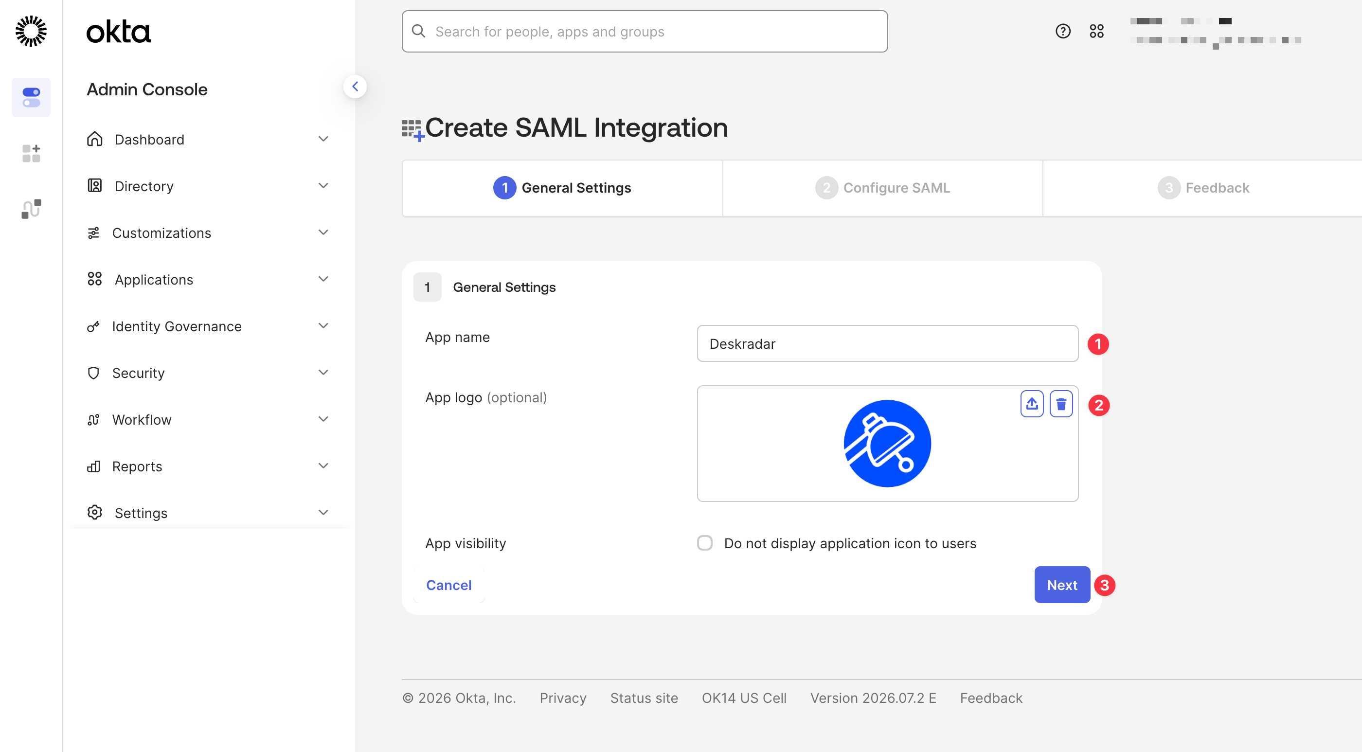
Task: Click the Directory contact-book icon
Action: click(x=95, y=186)
